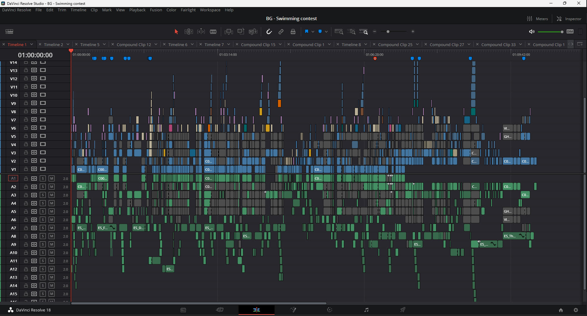The height and width of the screenshot is (316, 587).
Task: Show the audio Meters panel
Action: coord(538,19)
